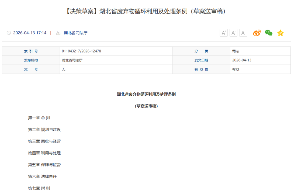Click the bold heading 湖北省废弃物循环利用及处理条例
Screen dimensions: 291x194
coord(146,94)
